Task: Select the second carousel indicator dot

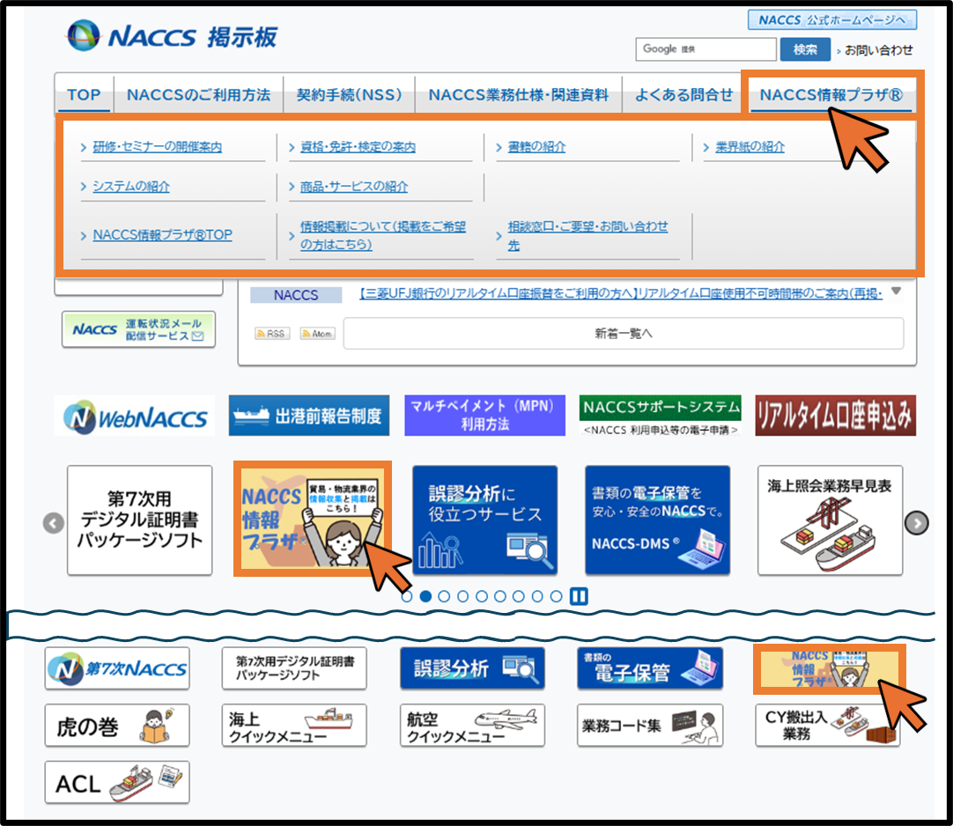Action: click(425, 596)
